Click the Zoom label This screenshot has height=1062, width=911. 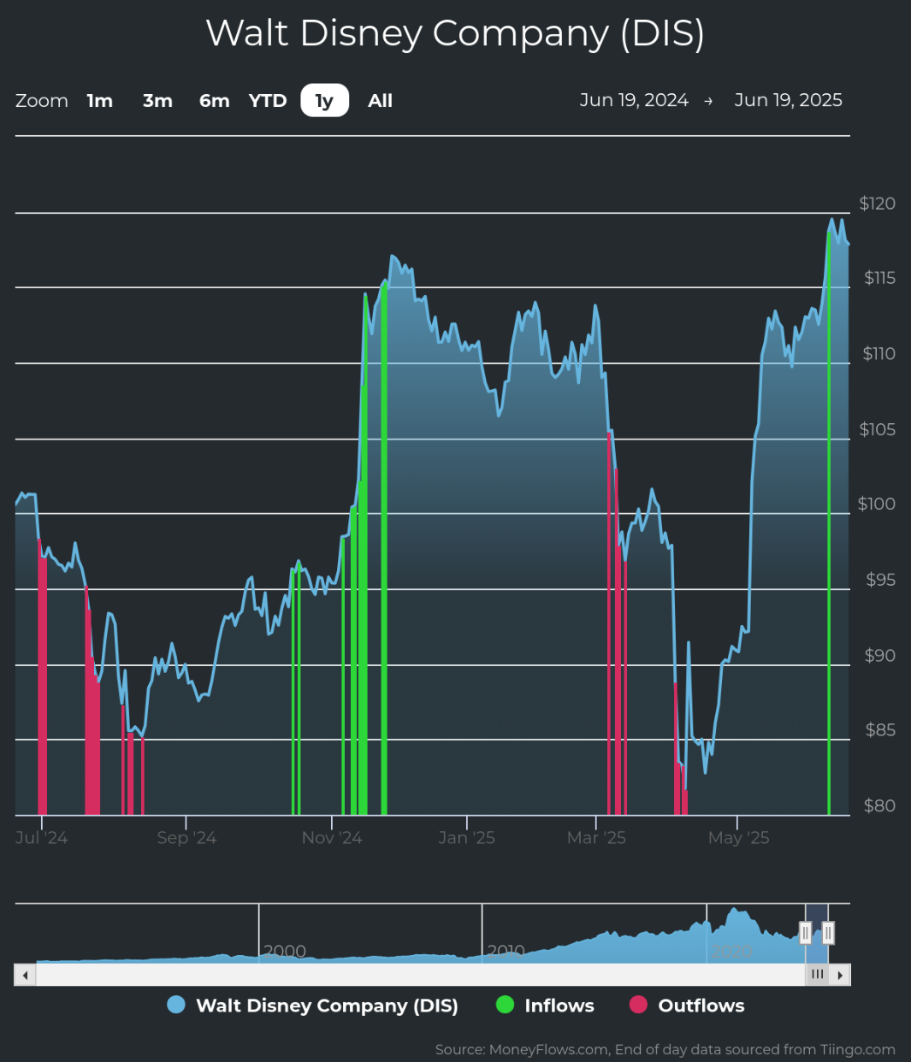tap(42, 101)
